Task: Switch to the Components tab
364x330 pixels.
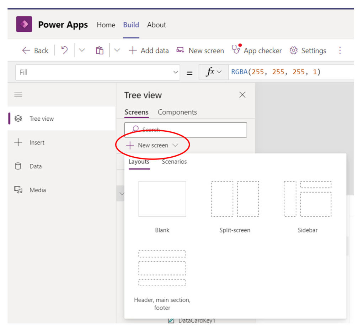Action: tap(177, 112)
